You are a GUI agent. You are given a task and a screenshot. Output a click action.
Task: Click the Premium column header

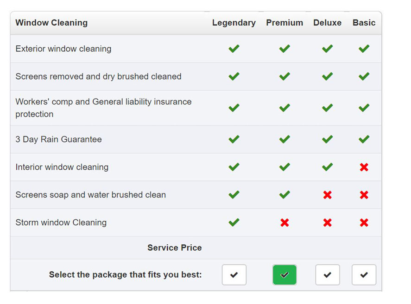click(285, 23)
